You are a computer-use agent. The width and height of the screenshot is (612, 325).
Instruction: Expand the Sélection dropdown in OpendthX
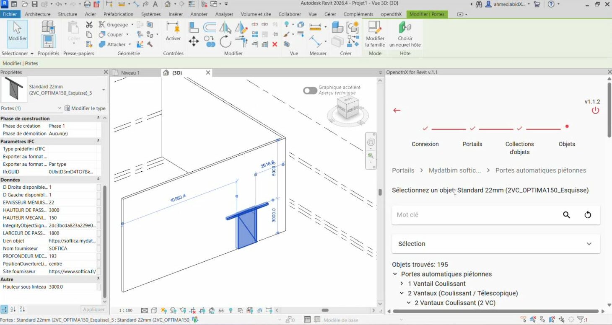[495, 244]
